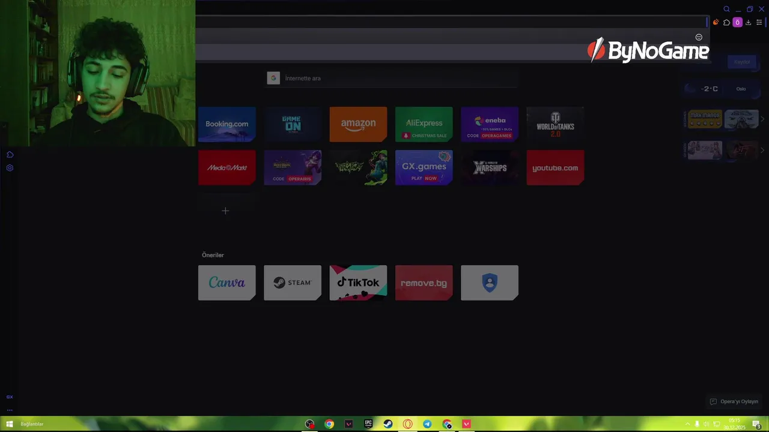Click the search magnifier in title bar
The height and width of the screenshot is (432, 769).
pyautogui.click(x=726, y=9)
